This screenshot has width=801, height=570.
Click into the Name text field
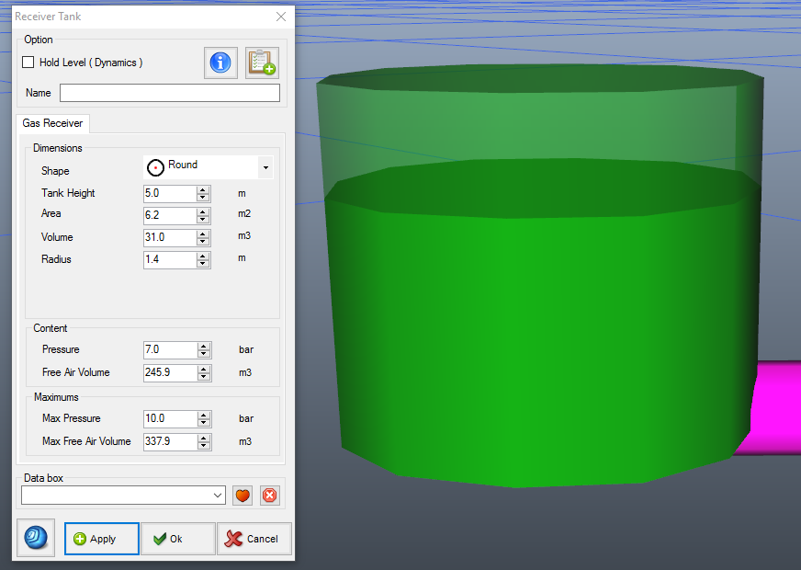point(169,93)
